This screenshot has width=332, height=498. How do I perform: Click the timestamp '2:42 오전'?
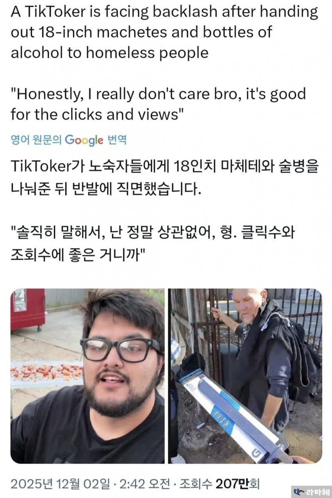tap(146, 484)
